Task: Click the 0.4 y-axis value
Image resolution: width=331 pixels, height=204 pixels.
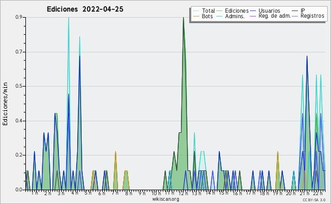Action: point(19,121)
